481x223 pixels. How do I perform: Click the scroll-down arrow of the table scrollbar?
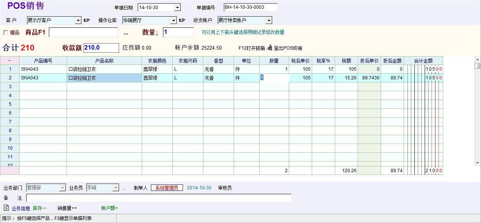click(x=477, y=163)
